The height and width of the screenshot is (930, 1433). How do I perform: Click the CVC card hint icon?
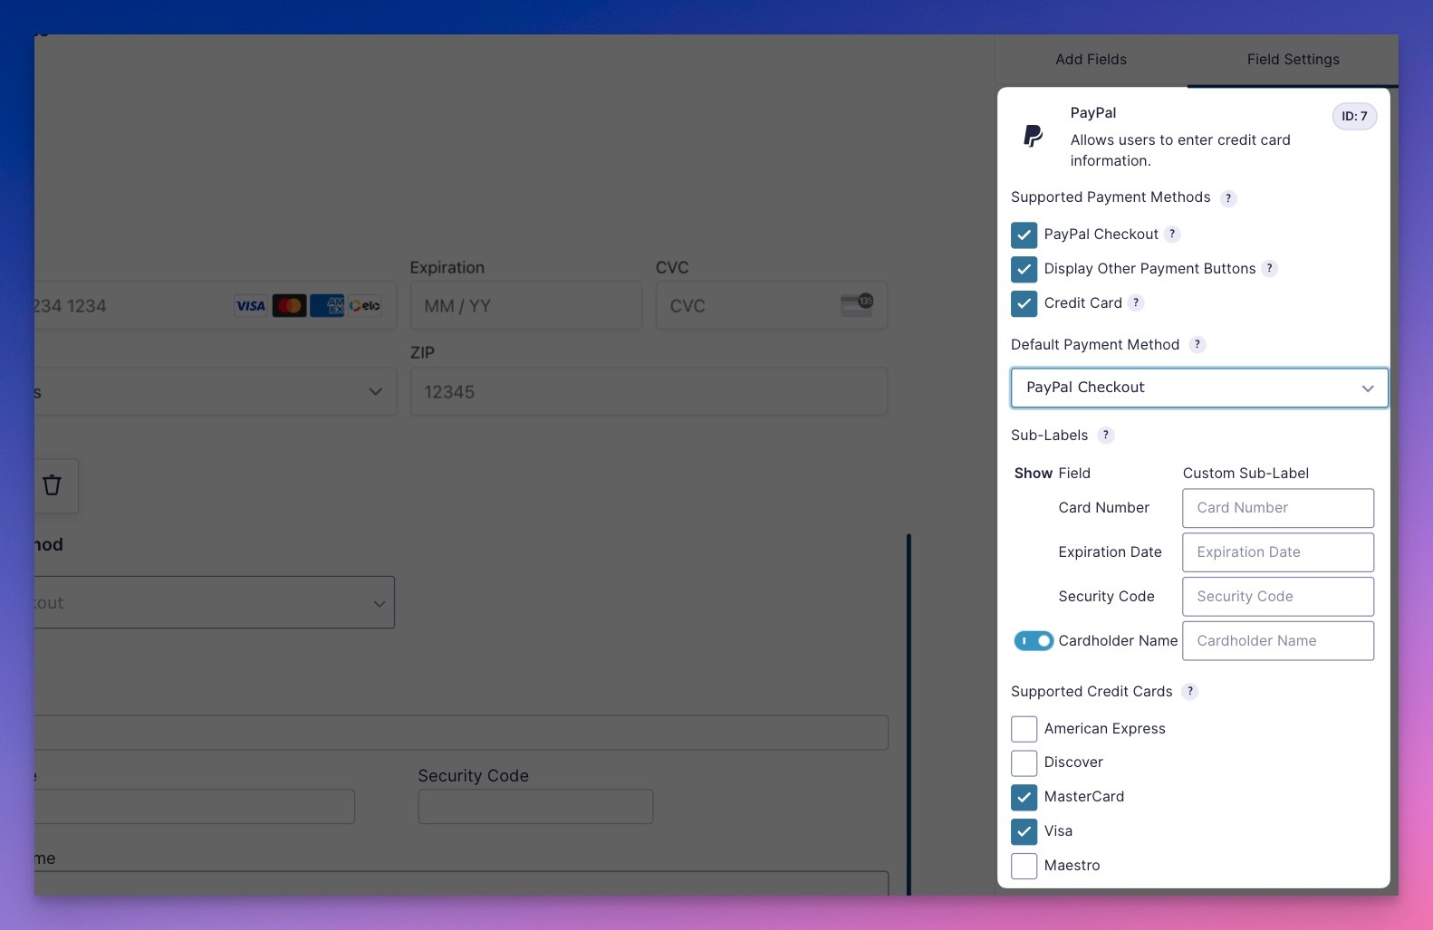pyautogui.click(x=857, y=305)
